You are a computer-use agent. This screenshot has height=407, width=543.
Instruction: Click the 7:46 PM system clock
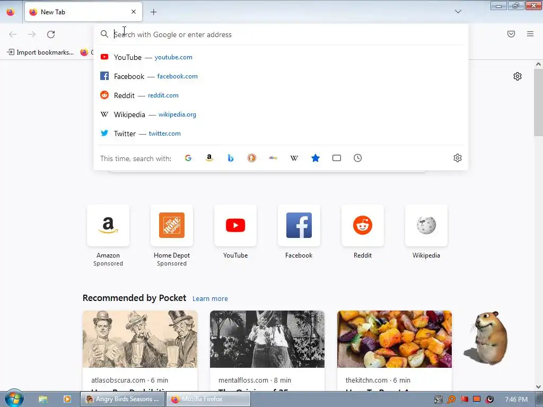pyautogui.click(x=516, y=400)
